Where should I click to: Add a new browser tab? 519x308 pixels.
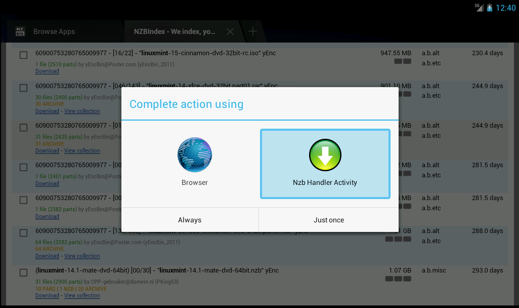click(x=253, y=31)
